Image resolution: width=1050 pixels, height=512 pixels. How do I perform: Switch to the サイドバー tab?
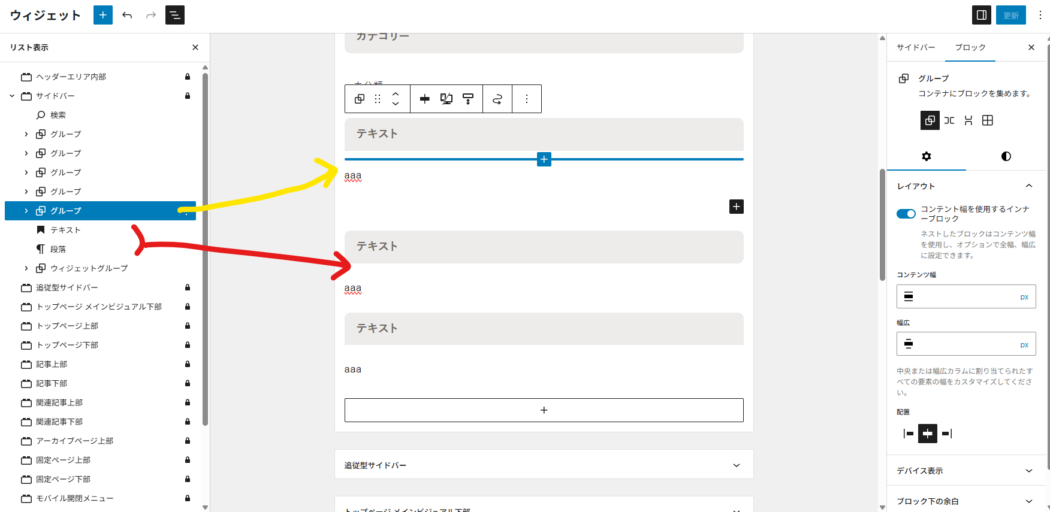[x=916, y=47]
